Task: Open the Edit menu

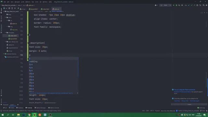Action: point(8,2)
